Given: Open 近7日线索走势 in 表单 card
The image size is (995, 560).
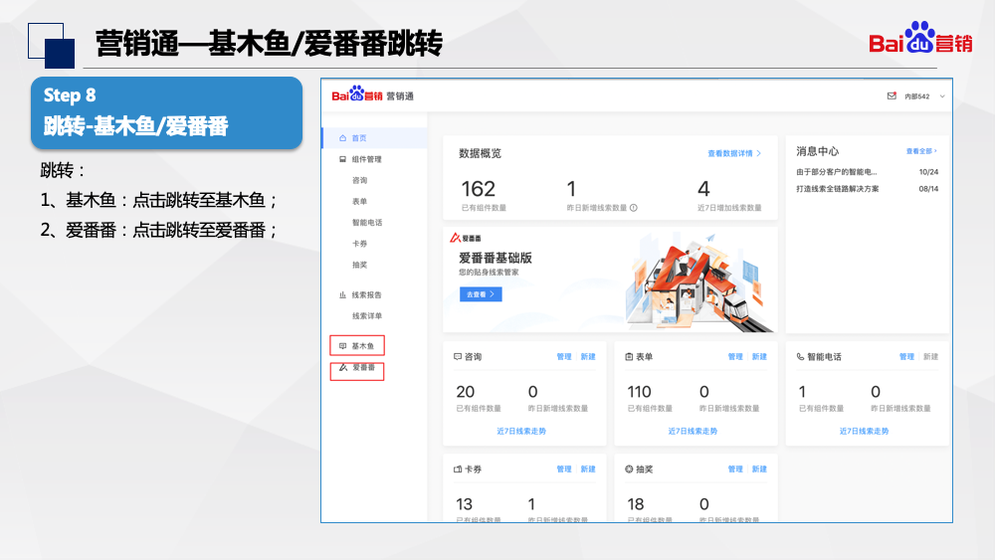Looking at the screenshot, I should pyautogui.click(x=693, y=431).
